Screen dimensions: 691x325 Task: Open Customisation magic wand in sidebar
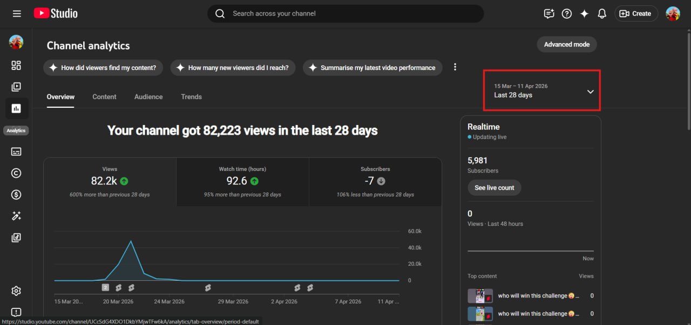point(16,216)
